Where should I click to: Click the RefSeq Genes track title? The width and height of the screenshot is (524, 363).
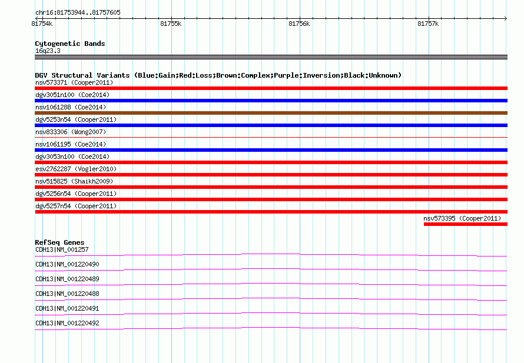click(x=60, y=242)
